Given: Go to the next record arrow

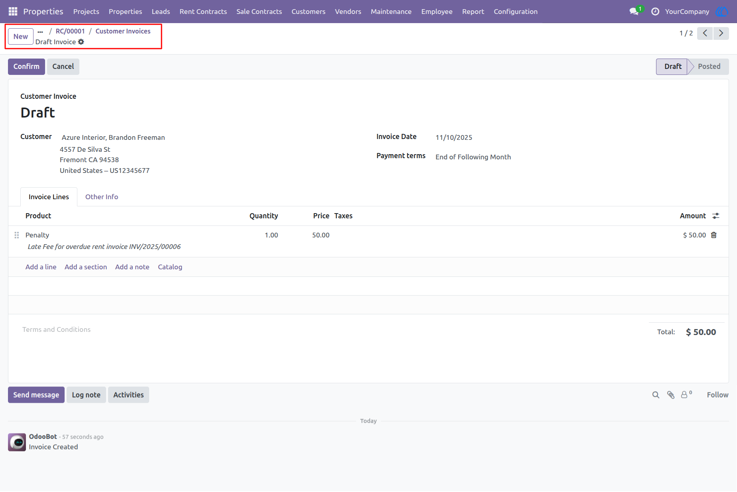Looking at the screenshot, I should [x=721, y=33].
